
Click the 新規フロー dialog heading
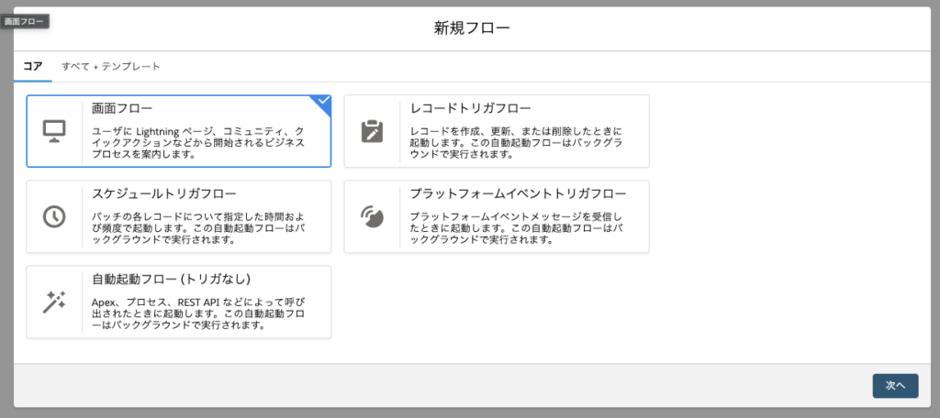pos(472,27)
